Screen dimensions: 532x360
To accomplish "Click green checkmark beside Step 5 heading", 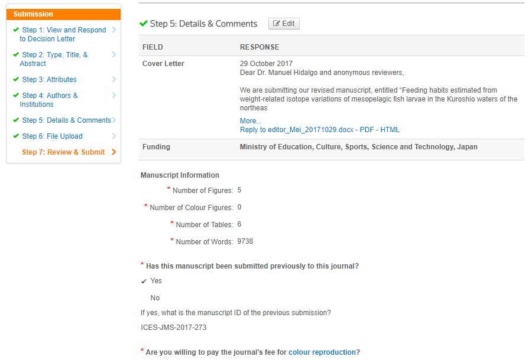I will click(144, 24).
